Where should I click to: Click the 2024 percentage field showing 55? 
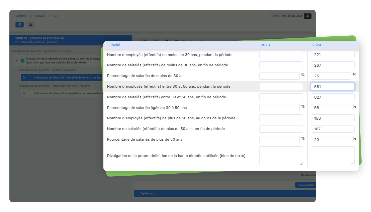pyautogui.click(x=331, y=108)
